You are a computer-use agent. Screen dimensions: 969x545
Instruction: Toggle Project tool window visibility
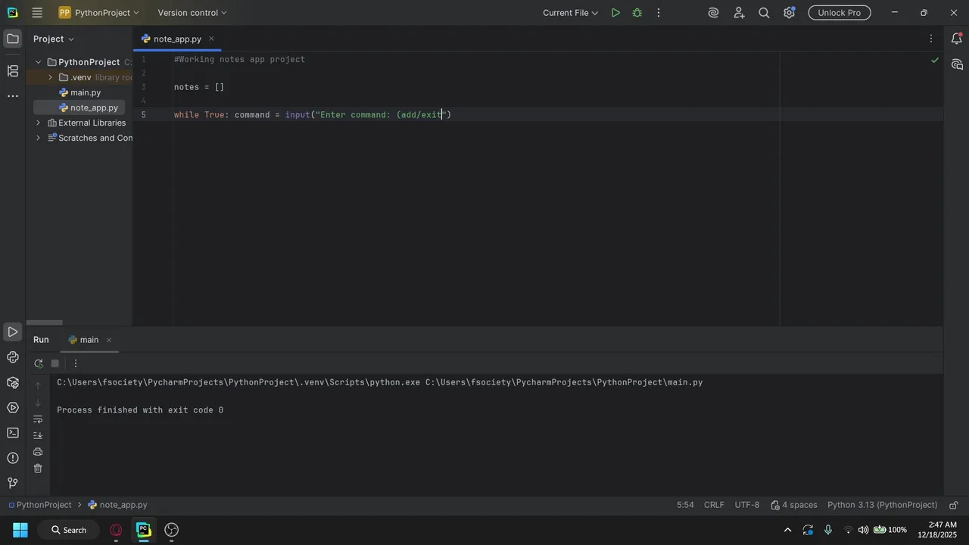click(x=13, y=39)
